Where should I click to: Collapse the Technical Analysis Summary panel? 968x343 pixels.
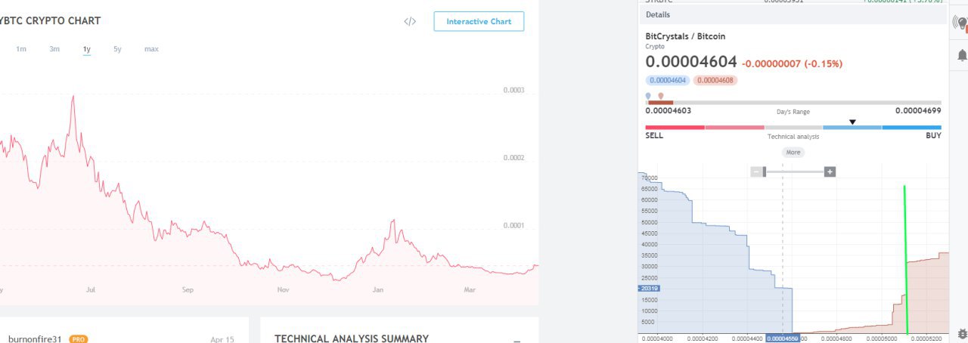pos(517,341)
